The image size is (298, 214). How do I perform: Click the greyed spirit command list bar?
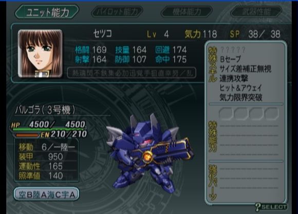(132, 73)
